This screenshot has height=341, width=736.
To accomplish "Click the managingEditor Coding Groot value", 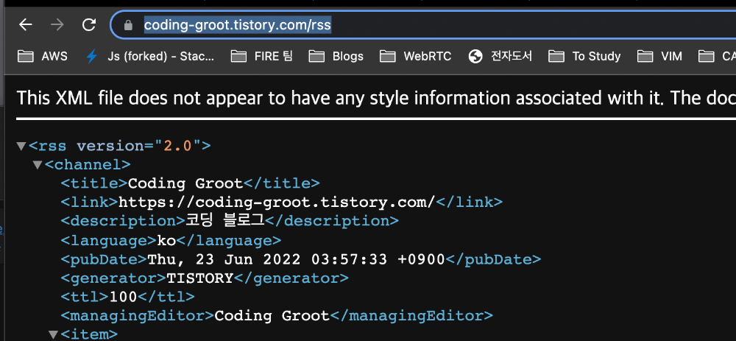I will [x=272, y=316].
